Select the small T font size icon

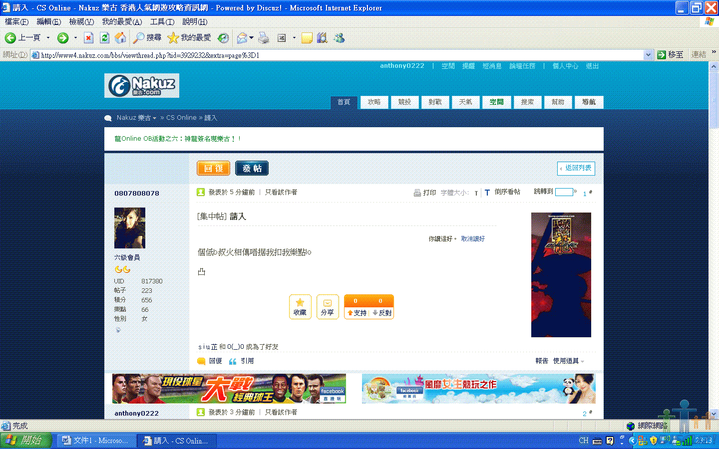tap(476, 193)
